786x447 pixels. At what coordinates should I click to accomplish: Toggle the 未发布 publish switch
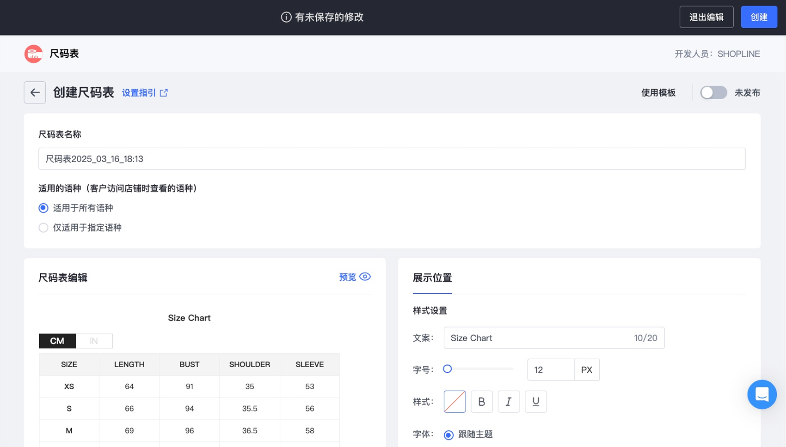713,93
